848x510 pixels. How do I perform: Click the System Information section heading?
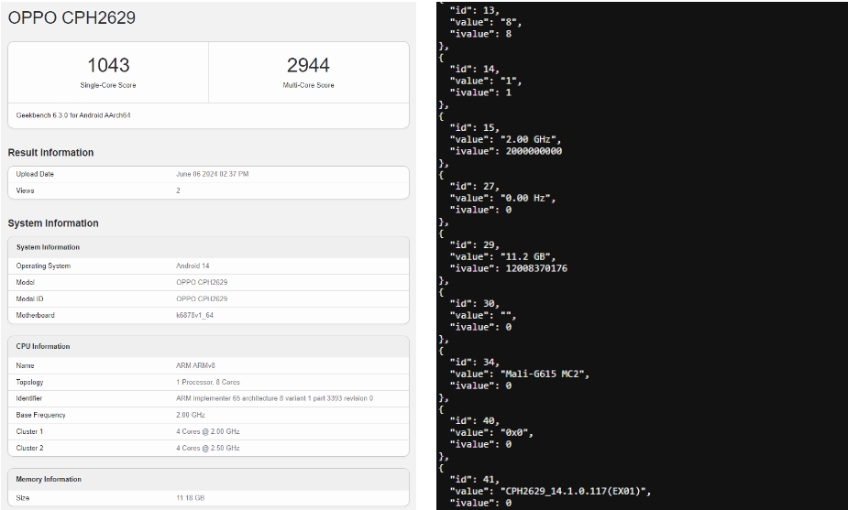(53, 223)
